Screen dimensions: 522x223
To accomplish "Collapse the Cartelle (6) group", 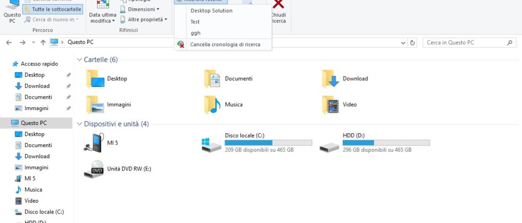I will pyautogui.click(x=79, y=59).
